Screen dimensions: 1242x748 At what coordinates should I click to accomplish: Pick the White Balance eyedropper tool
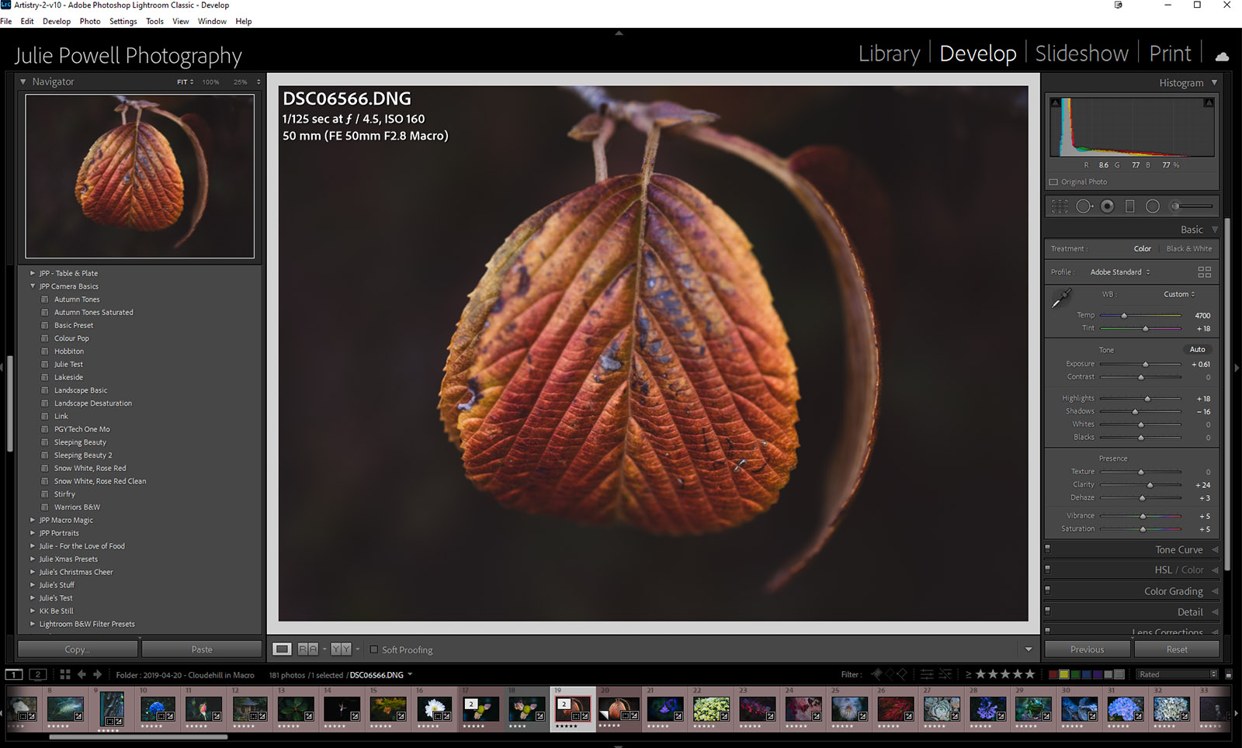(1061, 298)
